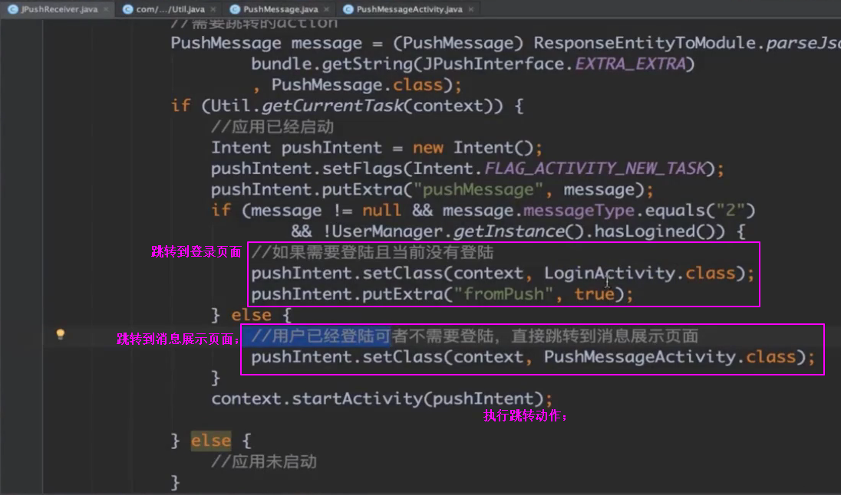Click the 'null' keyword in the if condition
Viewport: 841px width, 495px height.
381,211
